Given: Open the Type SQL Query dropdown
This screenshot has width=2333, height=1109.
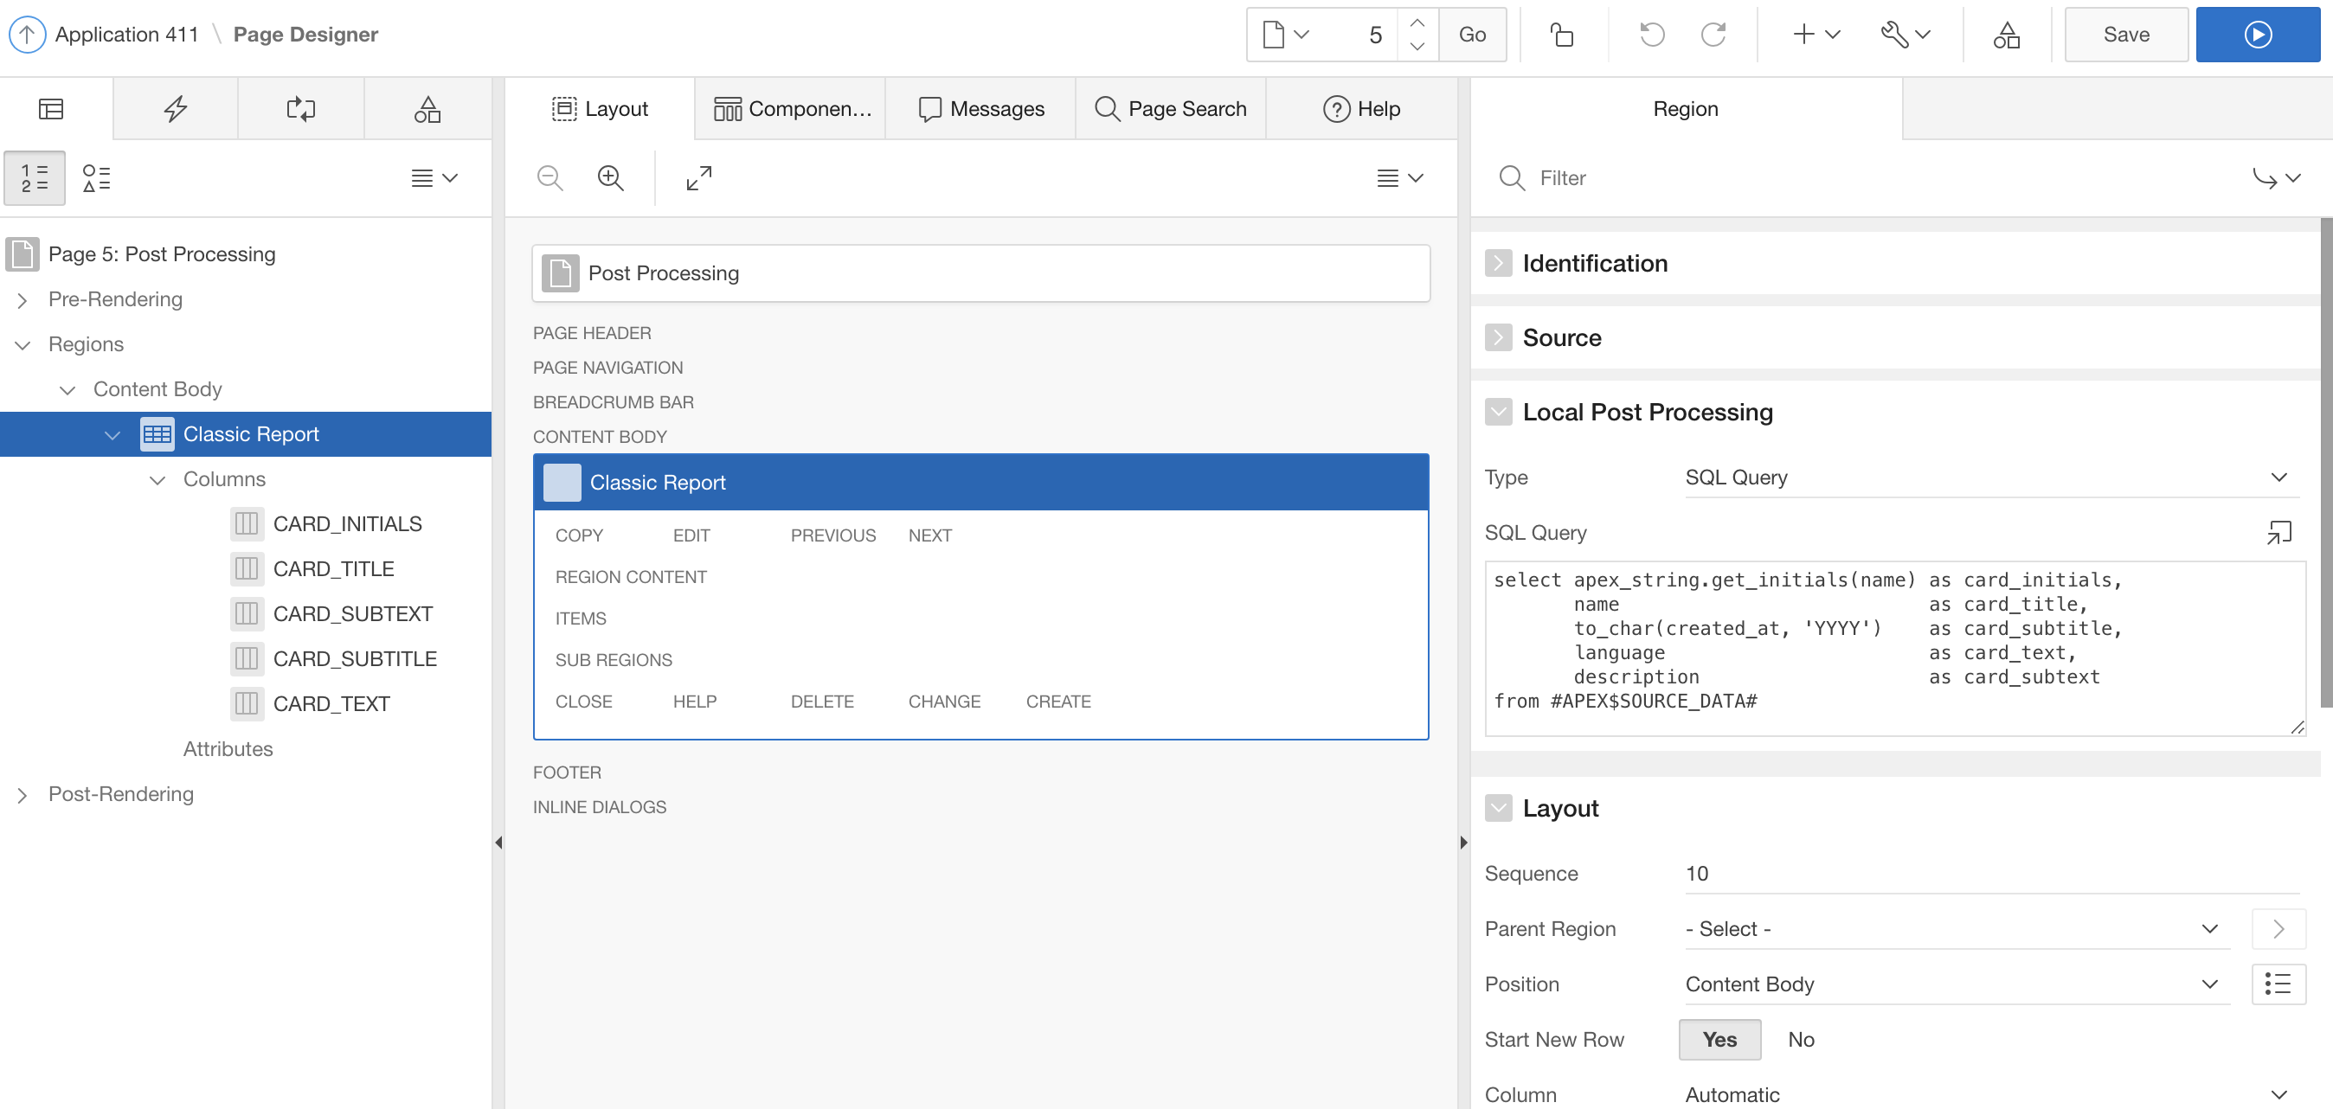Looking at the screenshot, I should (x=1989, y=478).
